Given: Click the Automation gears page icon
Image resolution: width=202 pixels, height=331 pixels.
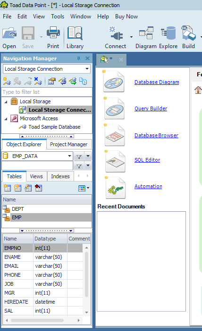Looking at the screenshot, I should tap(115, 188).
